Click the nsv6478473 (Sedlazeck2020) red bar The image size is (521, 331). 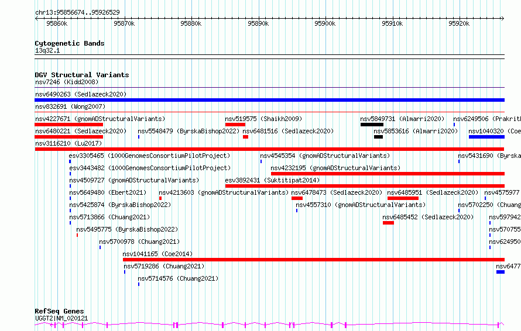pyautogui.click(x=297, y=198)
